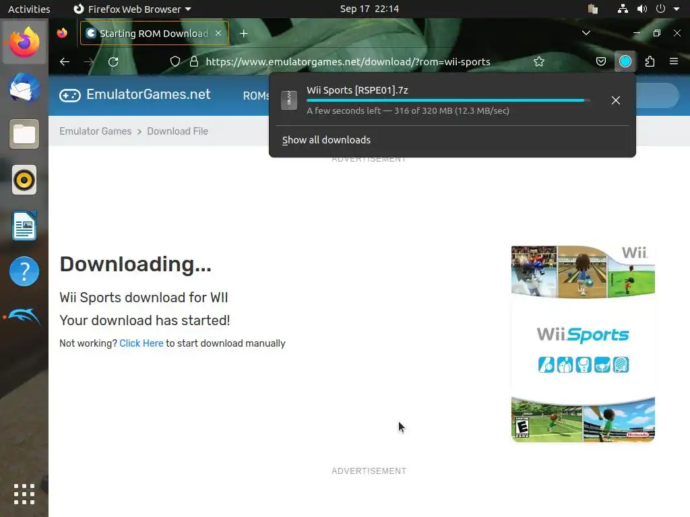690x517 pixels.
Task: Click the padlock site info icon
Action: coord(193,61)
